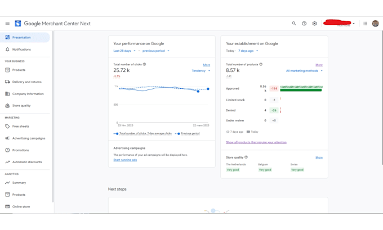Click info icon next to total products

coord(261,65)
